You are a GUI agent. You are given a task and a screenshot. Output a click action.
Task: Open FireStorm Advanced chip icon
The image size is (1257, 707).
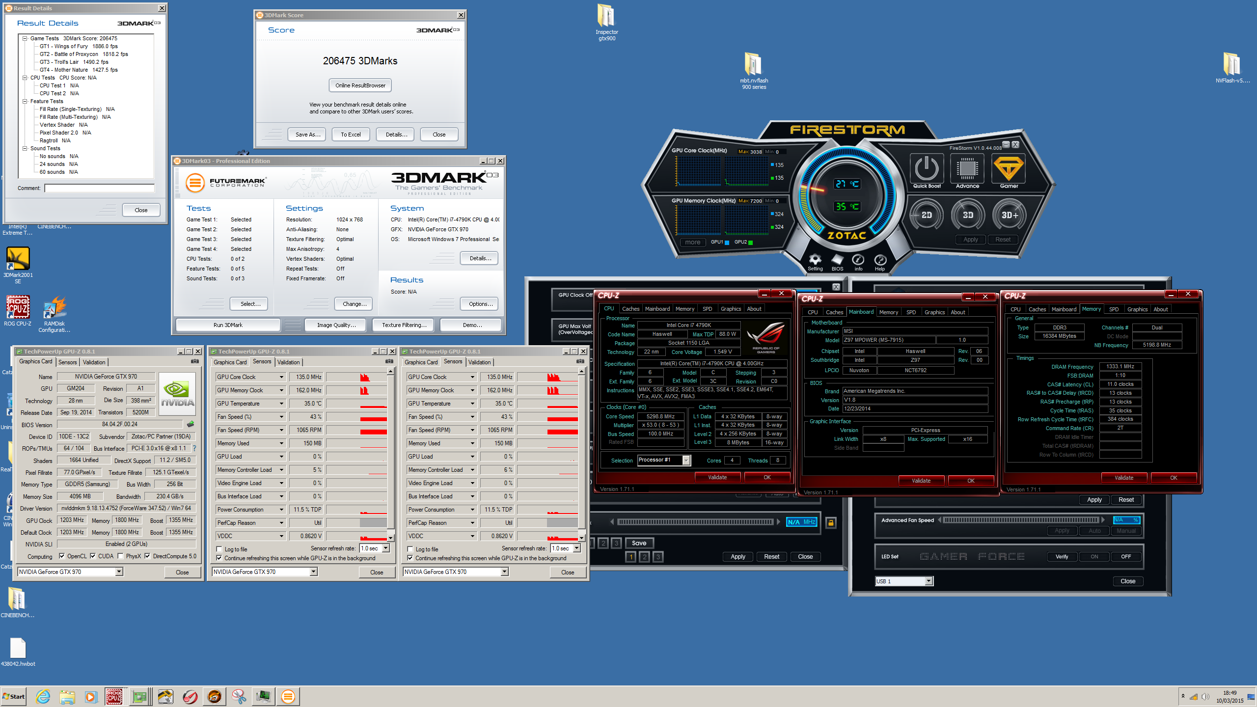[967, 168]
